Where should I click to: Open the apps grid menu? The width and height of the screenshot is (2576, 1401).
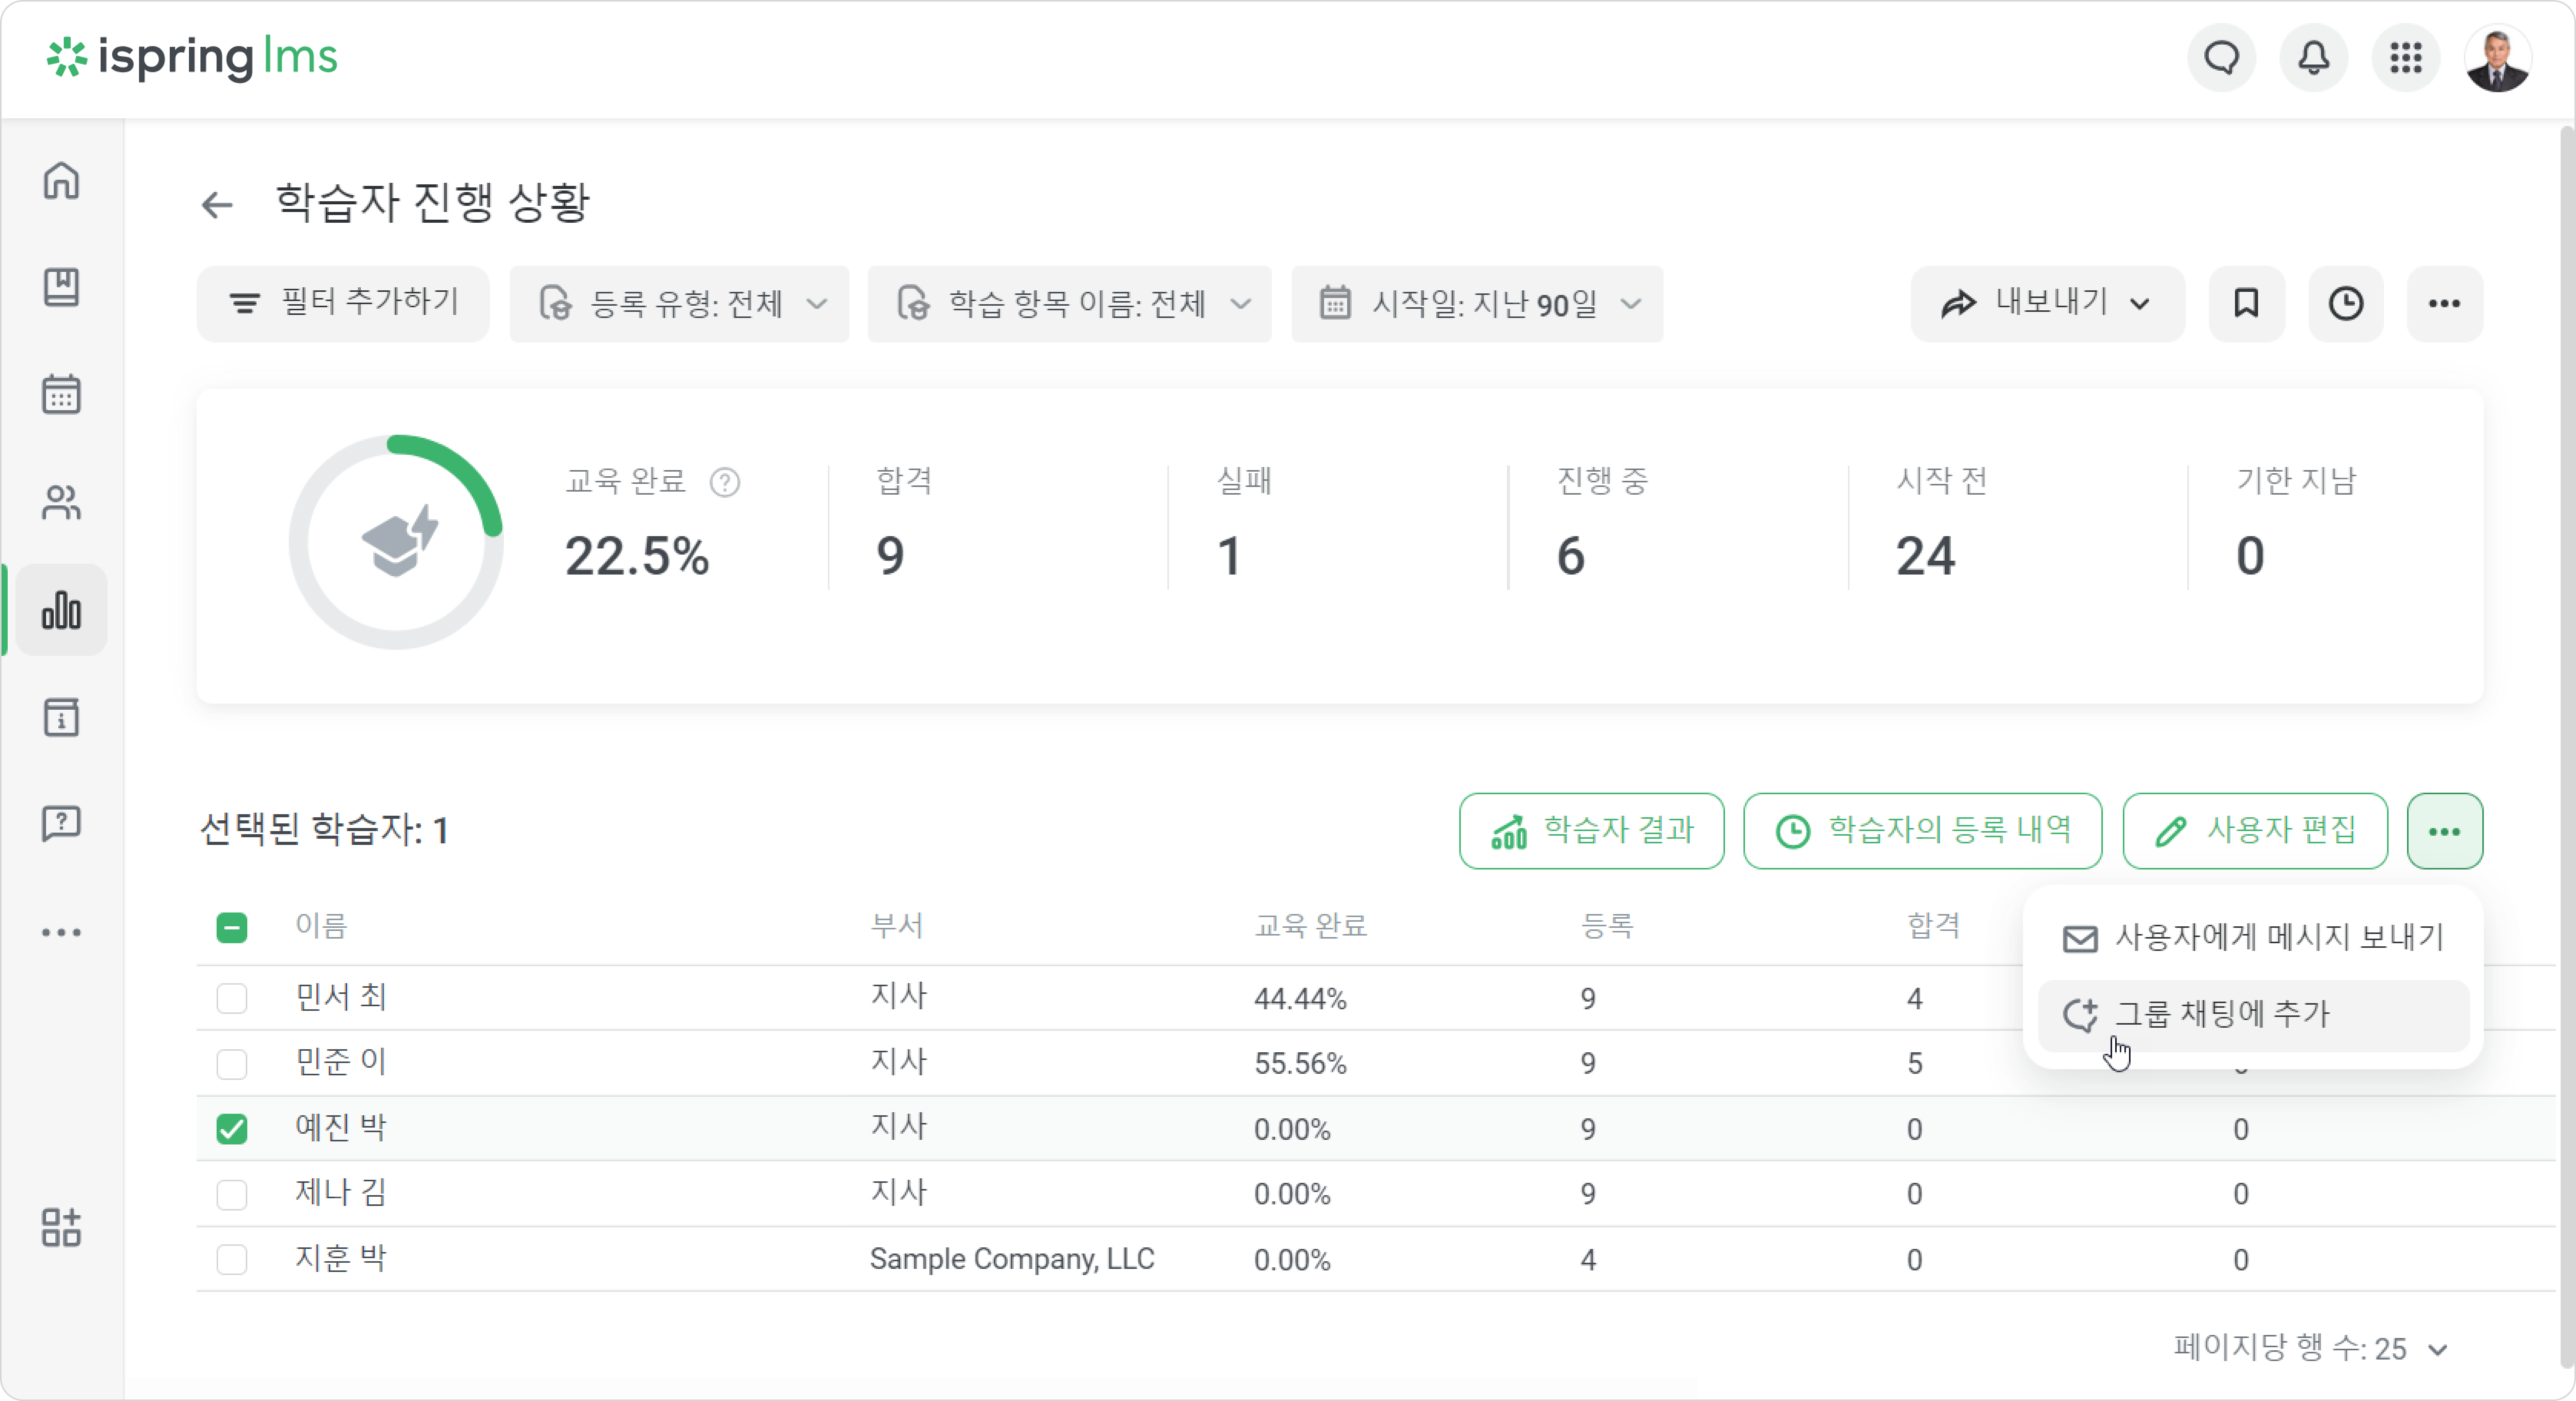[x=2405, y=58]
